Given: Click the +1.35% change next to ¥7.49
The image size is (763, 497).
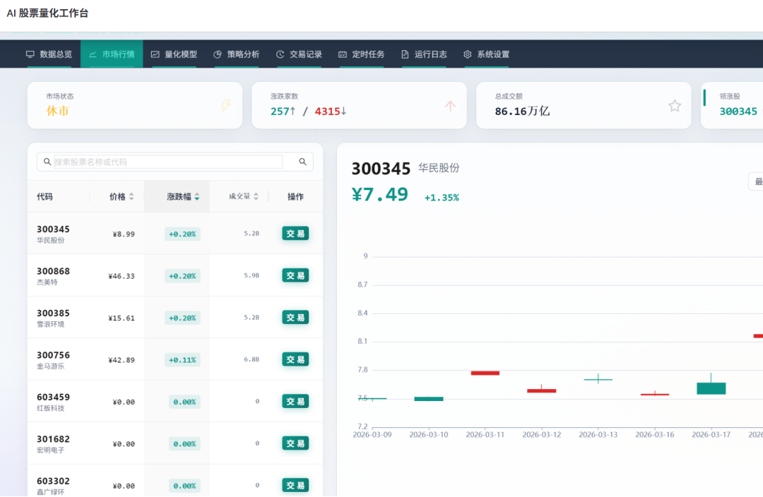Looking at the screenshot, I should tap(442, 198).
